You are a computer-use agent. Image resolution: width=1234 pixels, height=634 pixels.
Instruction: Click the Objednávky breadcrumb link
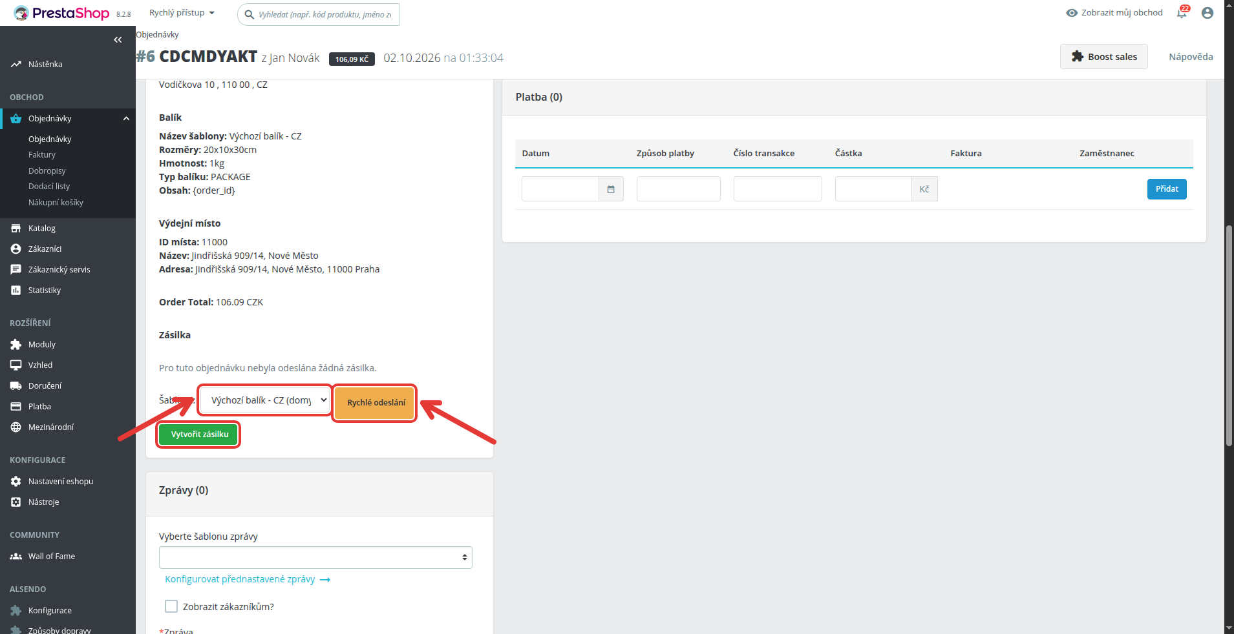(157, 35)
